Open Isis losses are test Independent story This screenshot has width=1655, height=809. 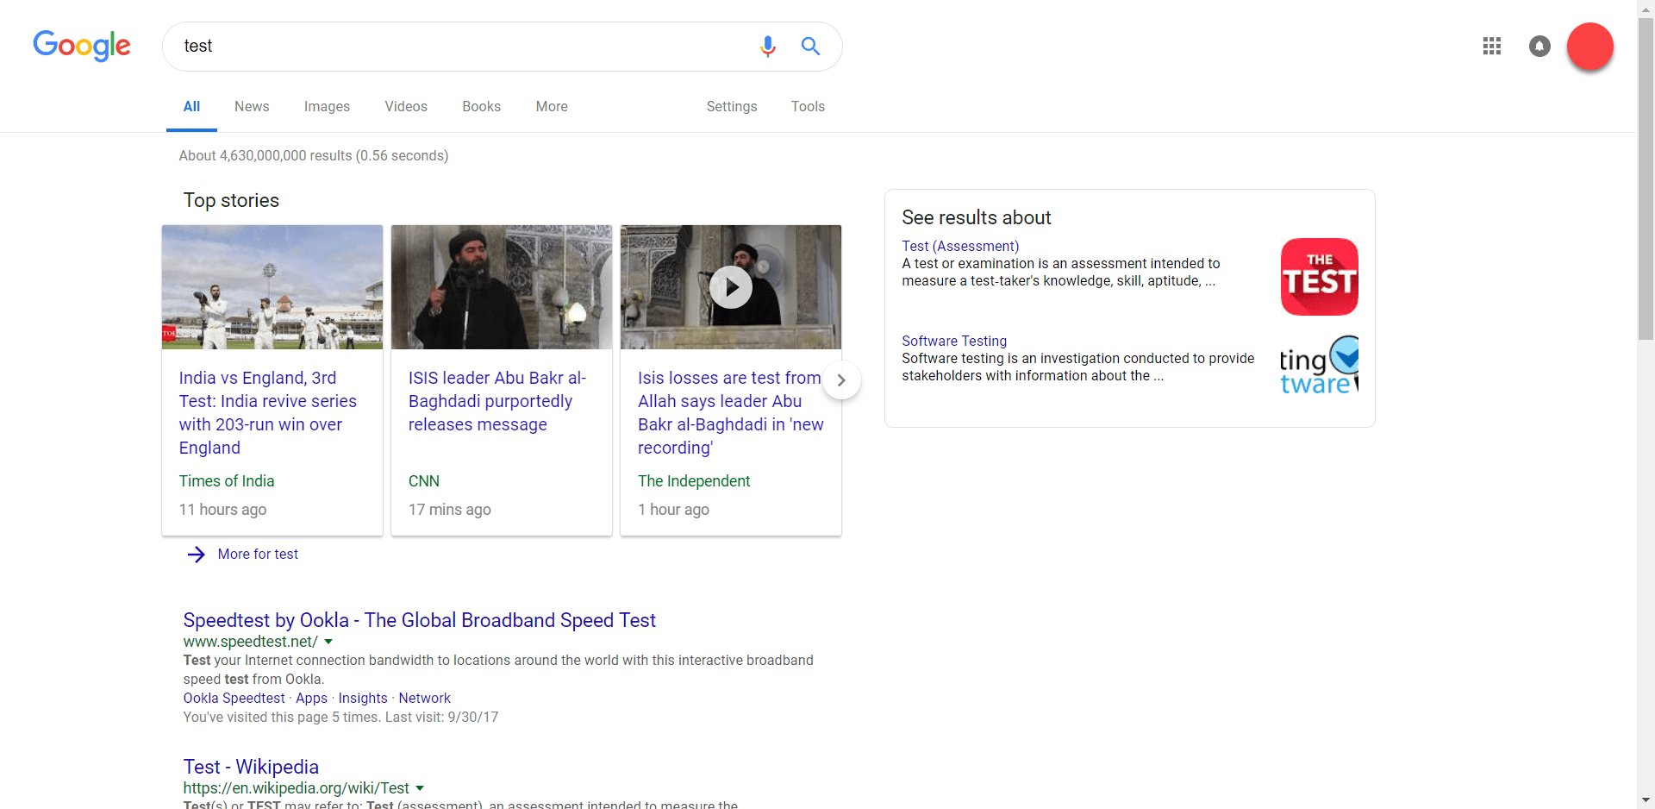coord(730,412)
